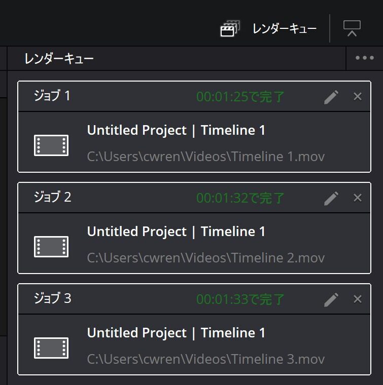Image resolution: width=383 pixels, height=385 pixels.
Task: Click the filmstrip icon of ジョブ 1
Action: (x=51, y=145)
